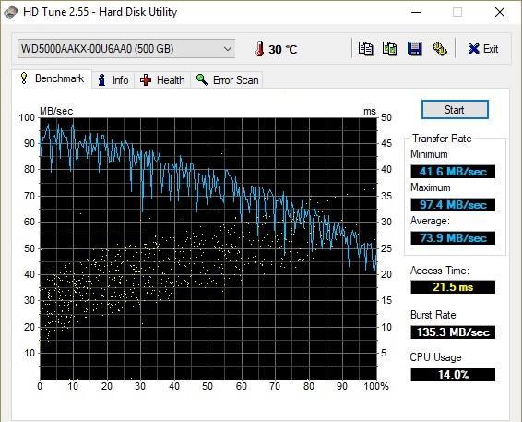Switch to the Health tab

click(x=162, y=80)
